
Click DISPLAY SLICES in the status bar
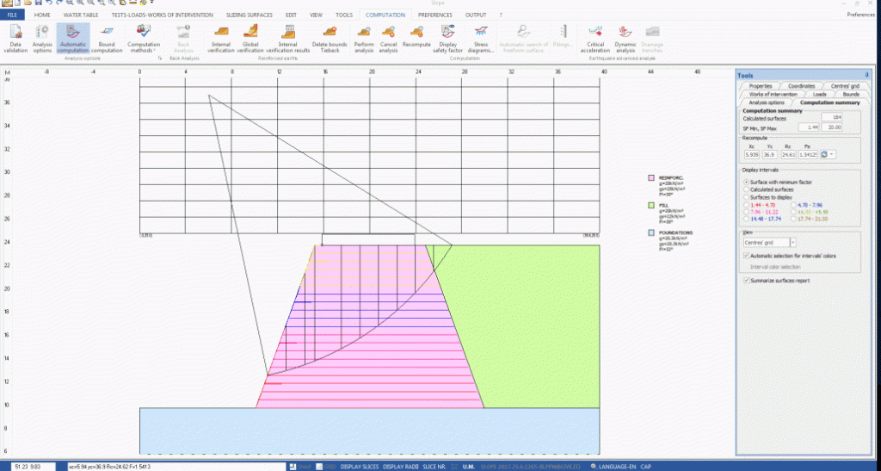tap(358, 466)
